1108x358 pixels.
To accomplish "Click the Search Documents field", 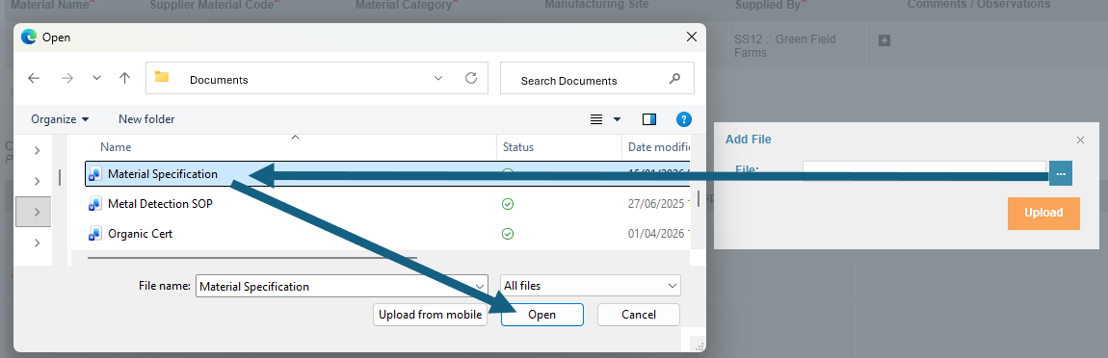I will 597,78.
